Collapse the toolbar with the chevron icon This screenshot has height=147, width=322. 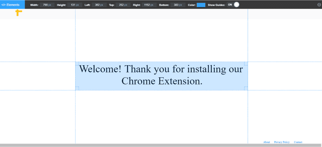point(319,5)
